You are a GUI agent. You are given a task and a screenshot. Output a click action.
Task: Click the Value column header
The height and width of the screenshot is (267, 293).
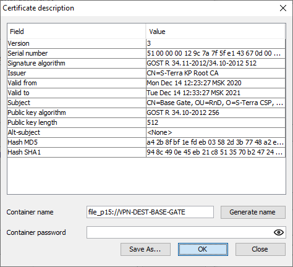pos(216,32)
